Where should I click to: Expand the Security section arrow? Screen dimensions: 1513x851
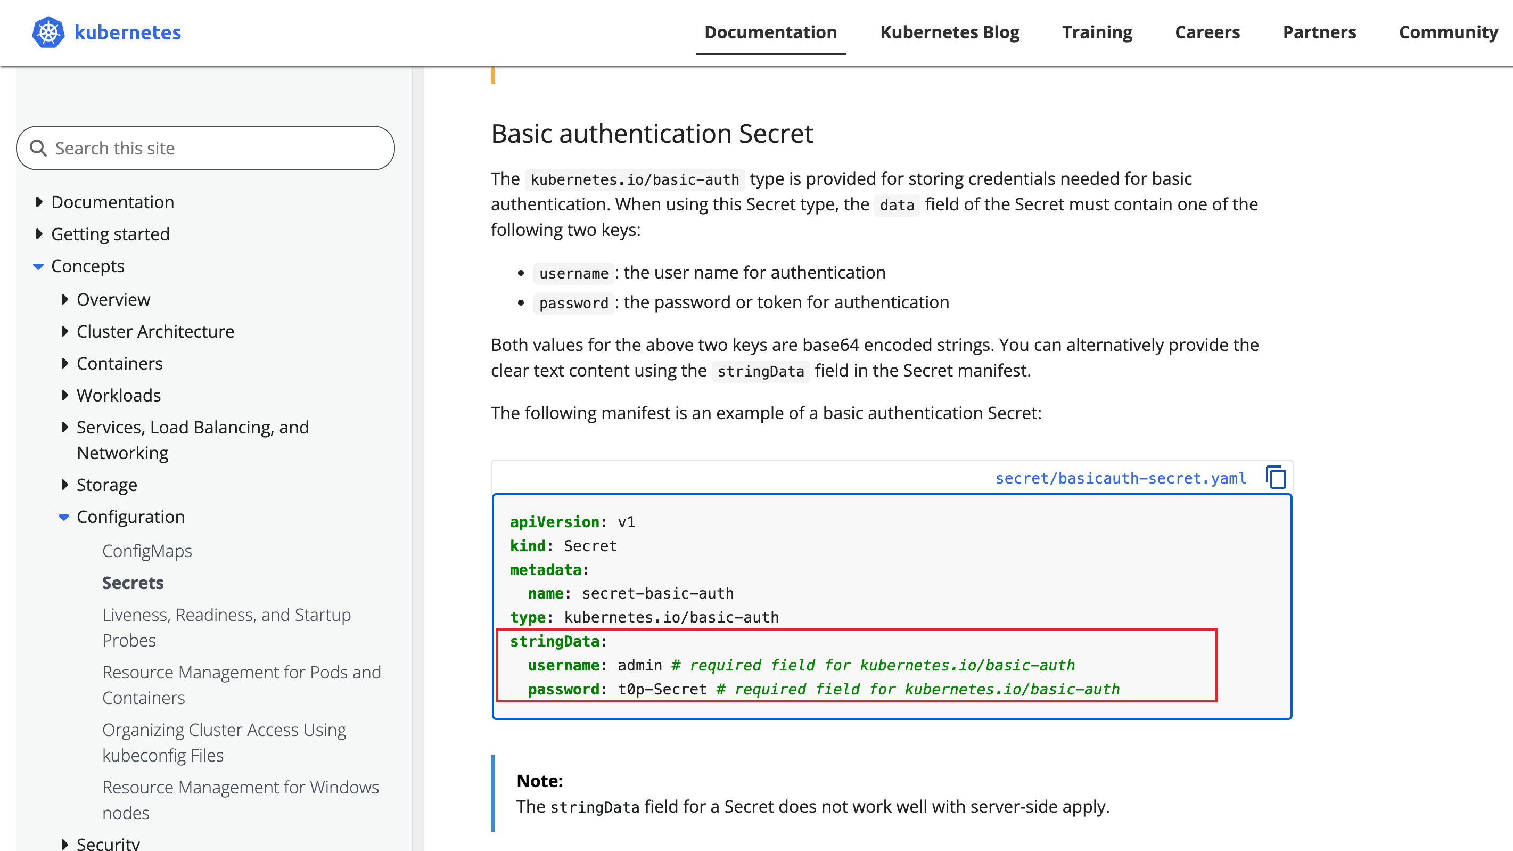click(x=64, y=844)
